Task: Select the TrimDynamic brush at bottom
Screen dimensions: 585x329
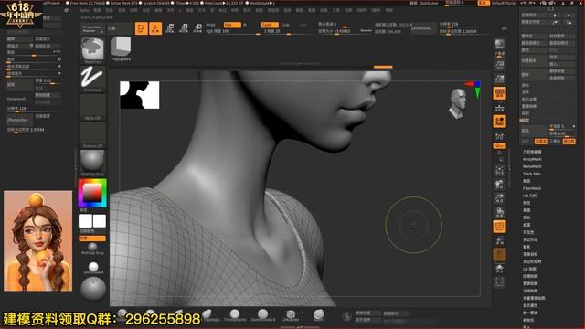Action: pos(235,315)
